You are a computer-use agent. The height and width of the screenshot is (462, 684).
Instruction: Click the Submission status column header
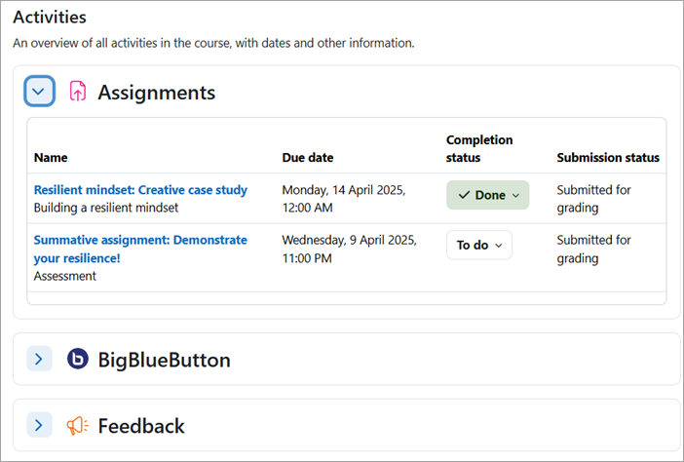608,157
